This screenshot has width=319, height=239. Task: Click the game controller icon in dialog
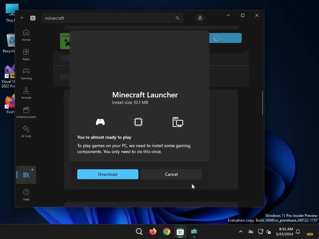pos(100,122)
